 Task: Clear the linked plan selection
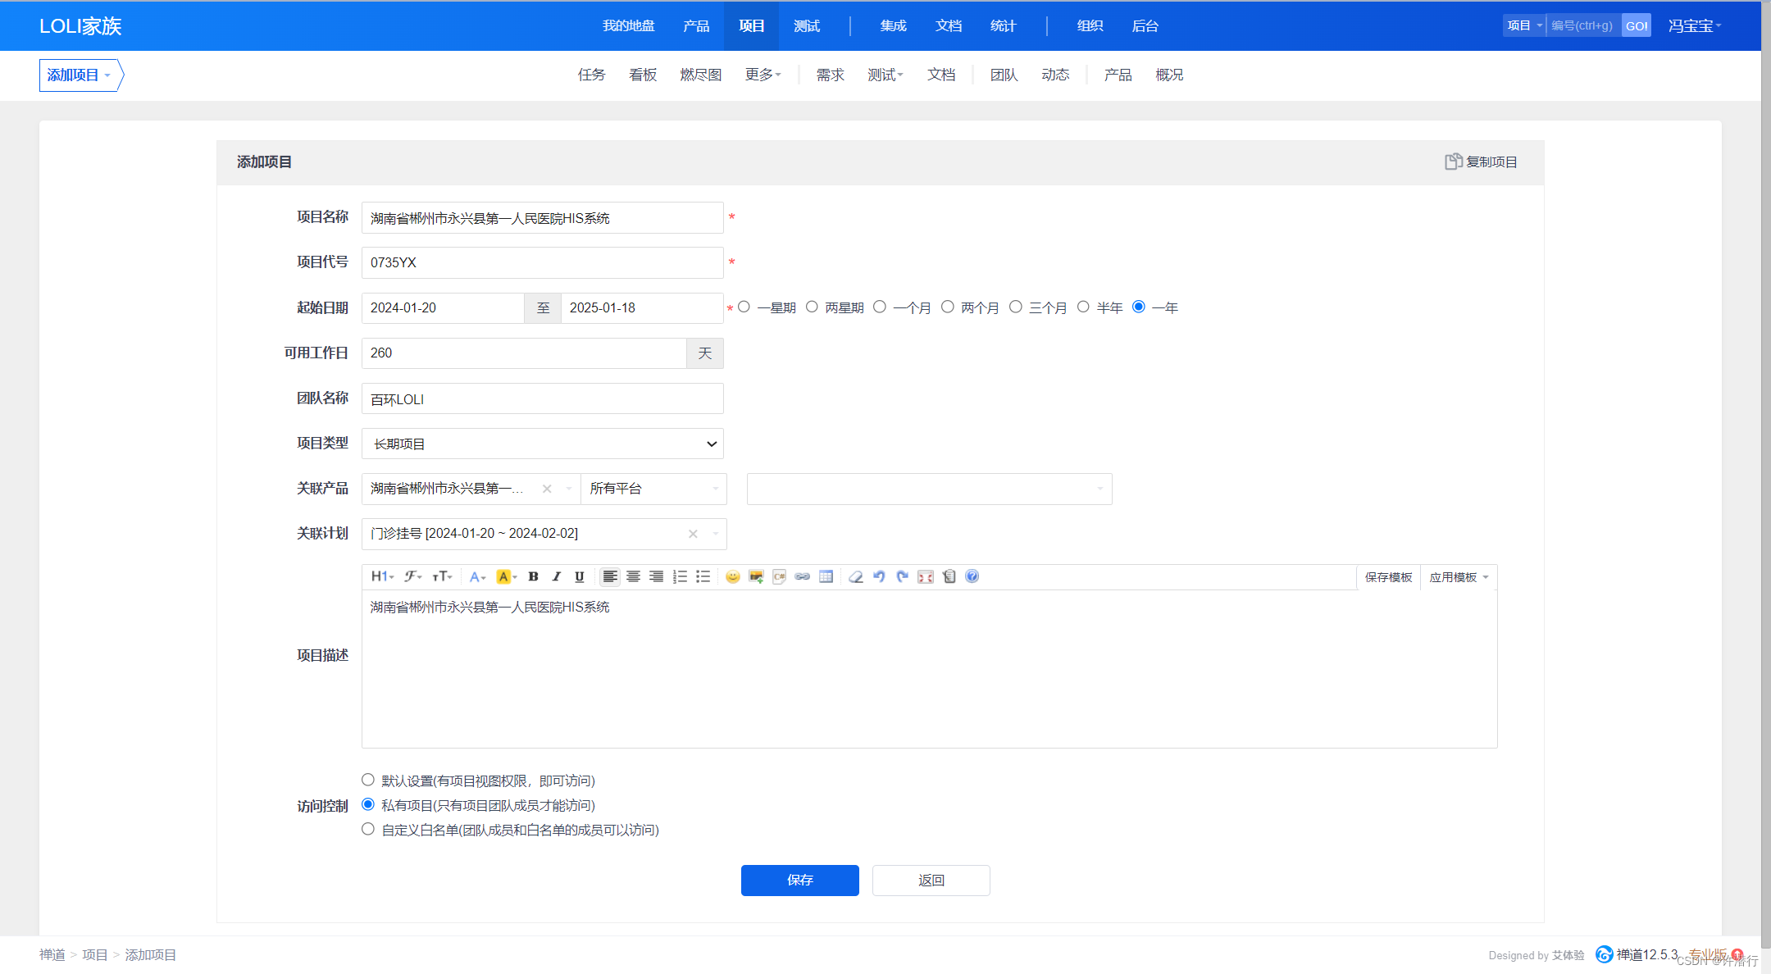pyautogui.click(x=693, y=534)
